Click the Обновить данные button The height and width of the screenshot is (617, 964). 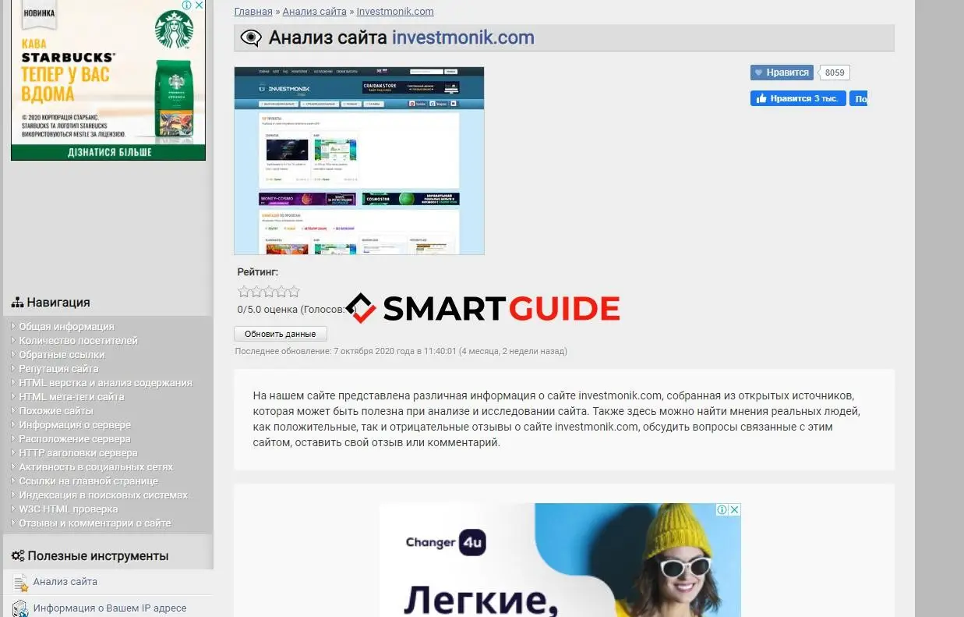pos(281,334)
